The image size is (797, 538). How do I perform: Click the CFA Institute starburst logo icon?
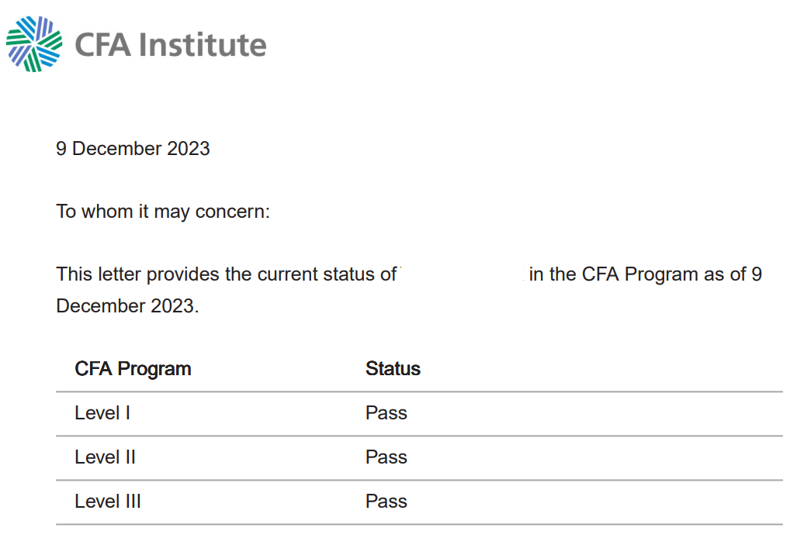click(x=35, y=44)
